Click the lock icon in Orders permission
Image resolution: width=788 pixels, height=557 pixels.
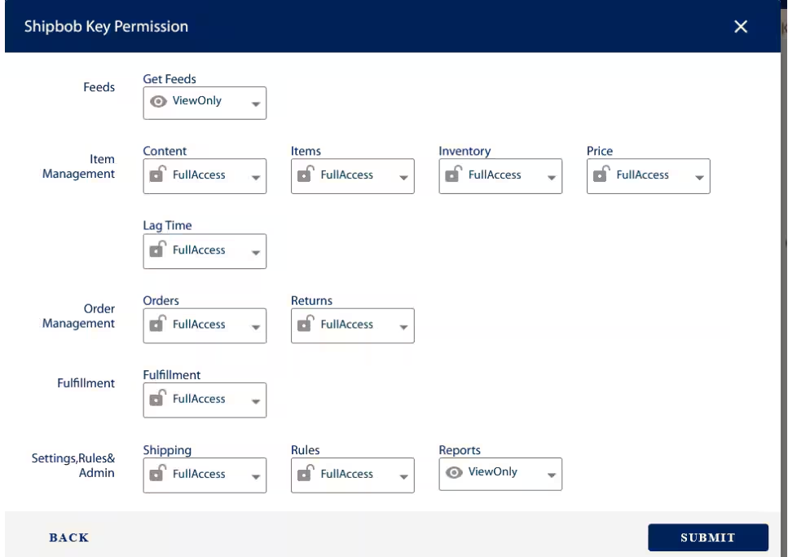158,325
